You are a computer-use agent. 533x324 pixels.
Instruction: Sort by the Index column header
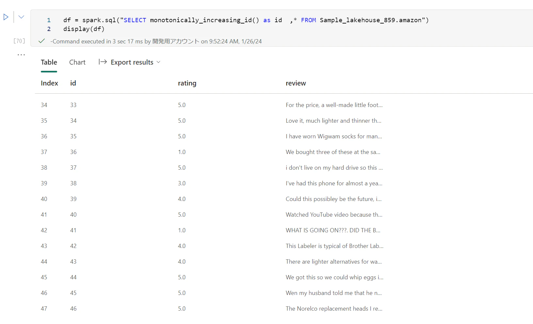click(49, 83)
